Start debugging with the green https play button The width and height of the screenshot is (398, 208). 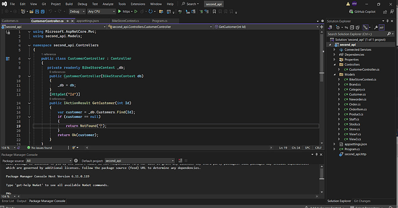coord(119,12)
